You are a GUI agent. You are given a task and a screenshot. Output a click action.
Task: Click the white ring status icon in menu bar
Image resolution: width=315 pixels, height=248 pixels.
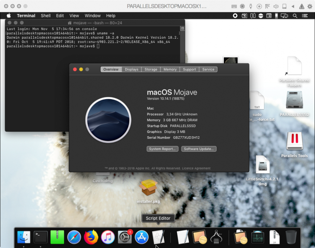pos(235,16)
